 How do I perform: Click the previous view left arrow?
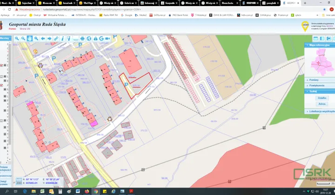43,38
